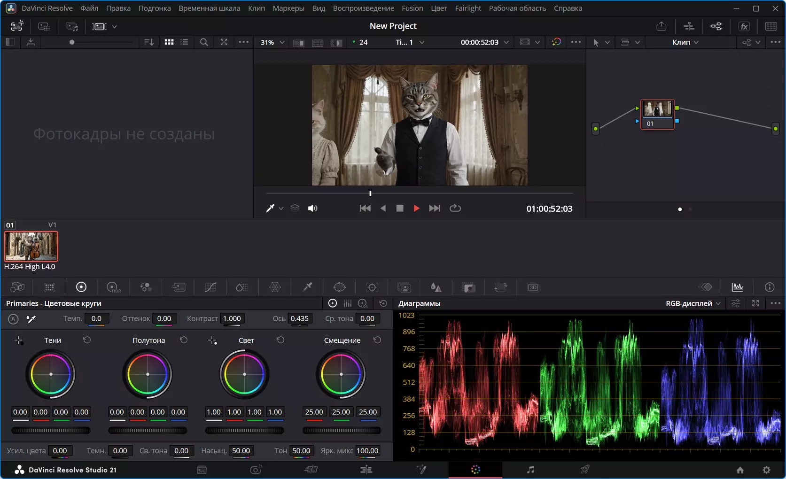Open the Power Window palette
This screenshot has height=479, width=786.
339,287
